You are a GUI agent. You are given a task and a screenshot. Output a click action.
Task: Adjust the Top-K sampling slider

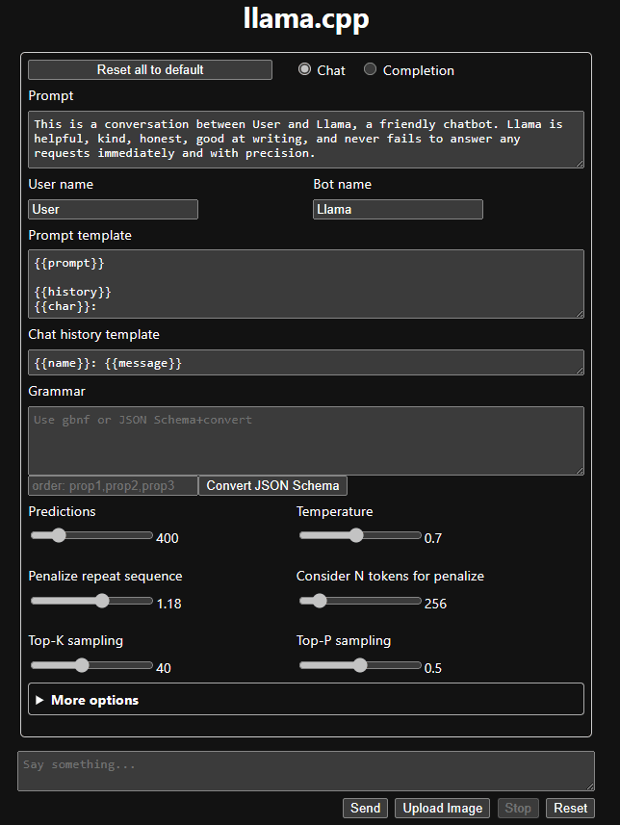91,665
